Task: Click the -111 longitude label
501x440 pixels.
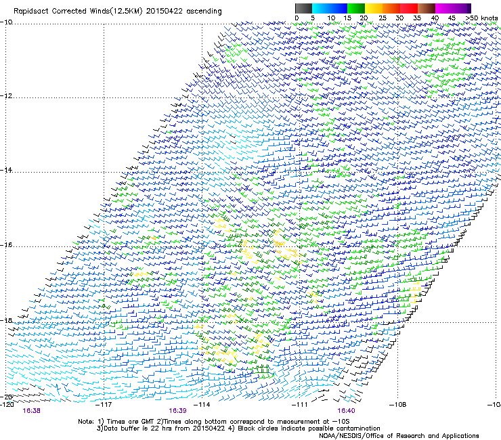Action: click(300, 405)
